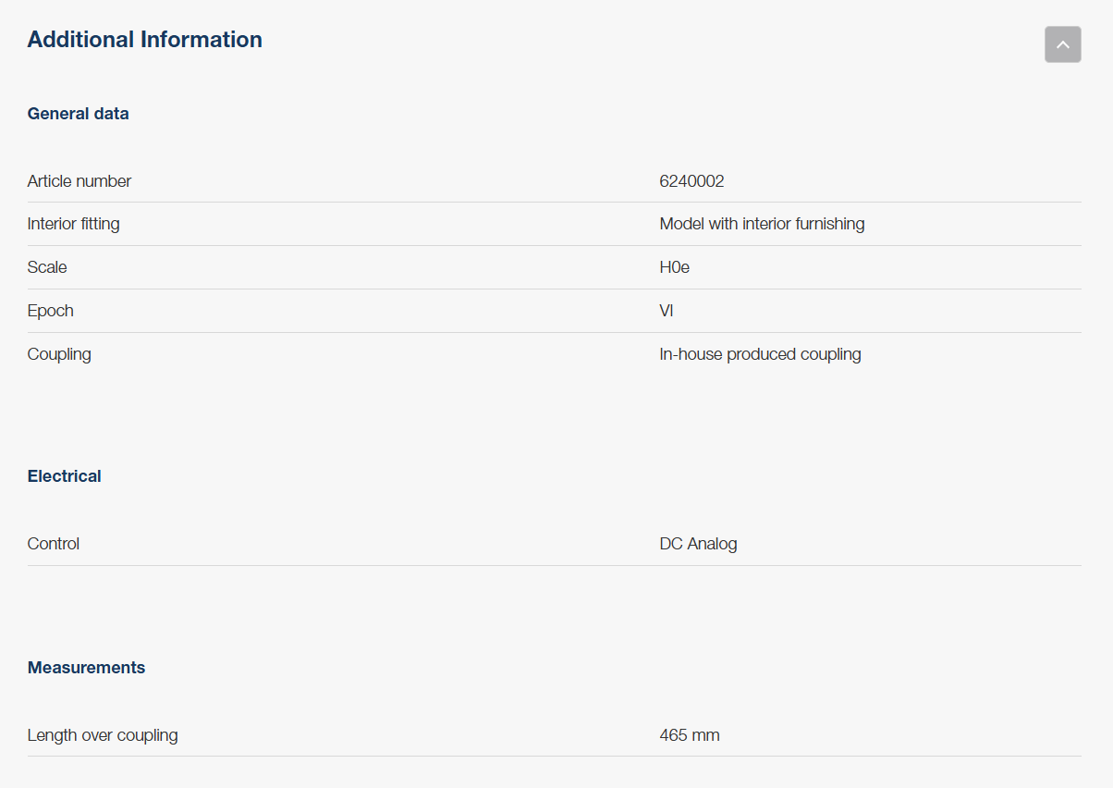Click the Epoch row label
Viewport: 1113px width, 788px height.
click(x=50, y=311)
